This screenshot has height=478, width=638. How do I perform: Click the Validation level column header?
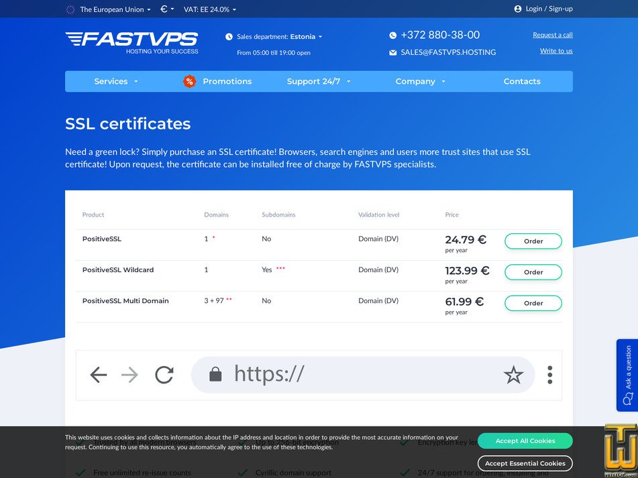tap(379, 215)
